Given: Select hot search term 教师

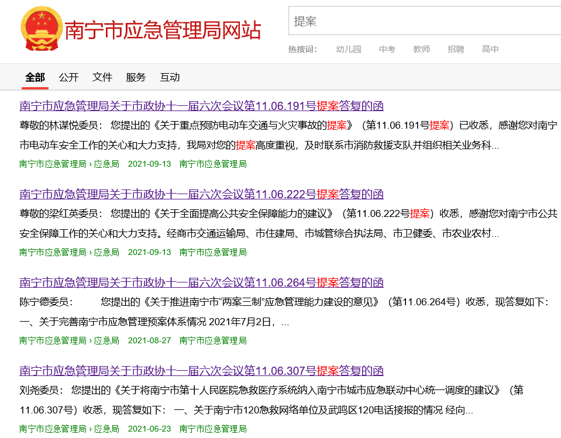Looking at the screenshot, I should click(x=421, y=49).
